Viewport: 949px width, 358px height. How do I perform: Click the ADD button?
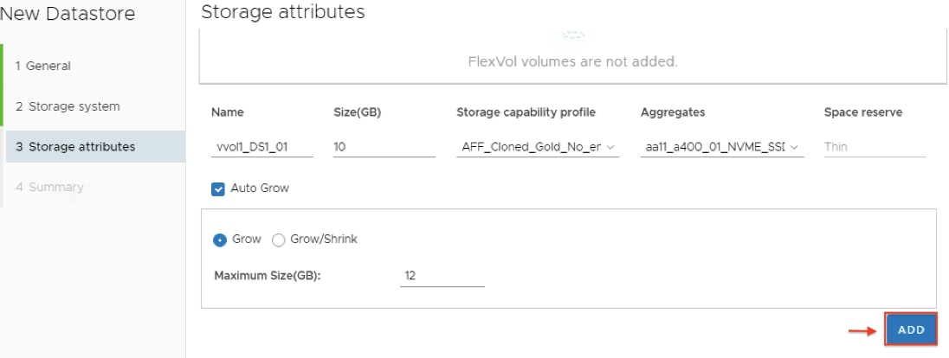pos(911,330)
